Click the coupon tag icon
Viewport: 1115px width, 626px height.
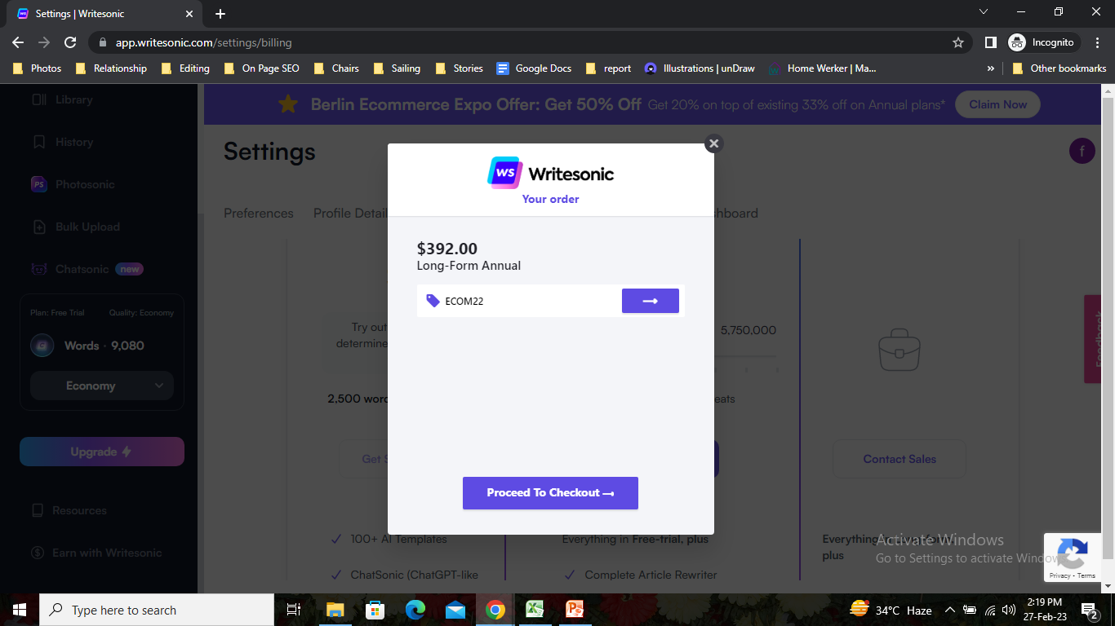433,301
